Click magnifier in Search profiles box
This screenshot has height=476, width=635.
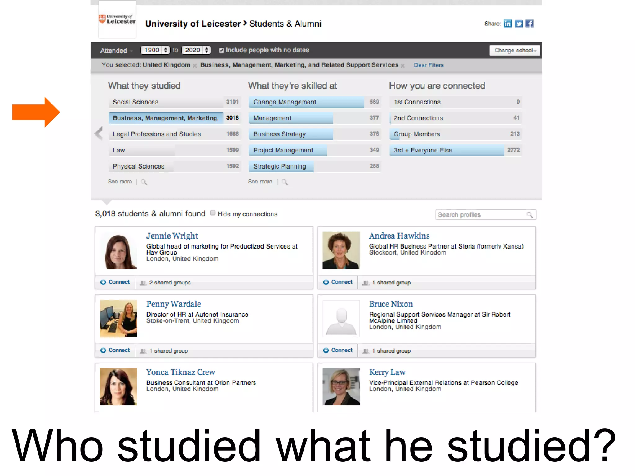(x=530, y=215)
